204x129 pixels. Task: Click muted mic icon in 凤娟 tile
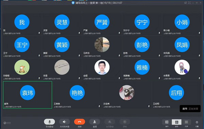tap(199, 56)
